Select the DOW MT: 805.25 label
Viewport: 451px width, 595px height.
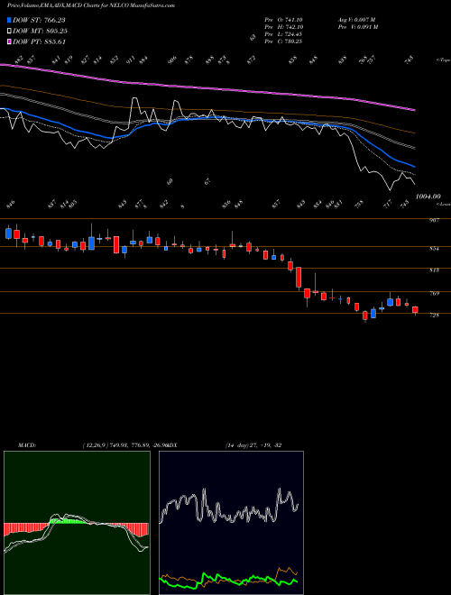pyautogui.click(x=40, y=31)
